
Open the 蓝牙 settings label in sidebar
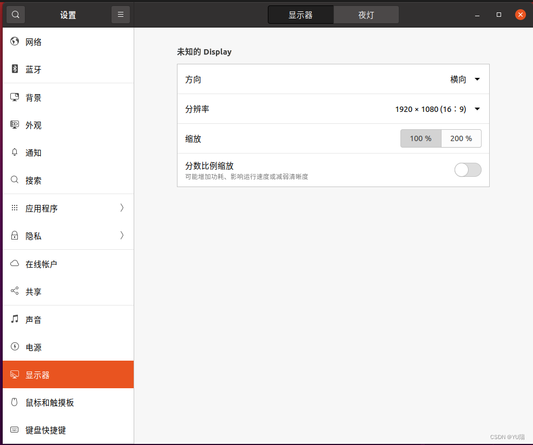34,69
